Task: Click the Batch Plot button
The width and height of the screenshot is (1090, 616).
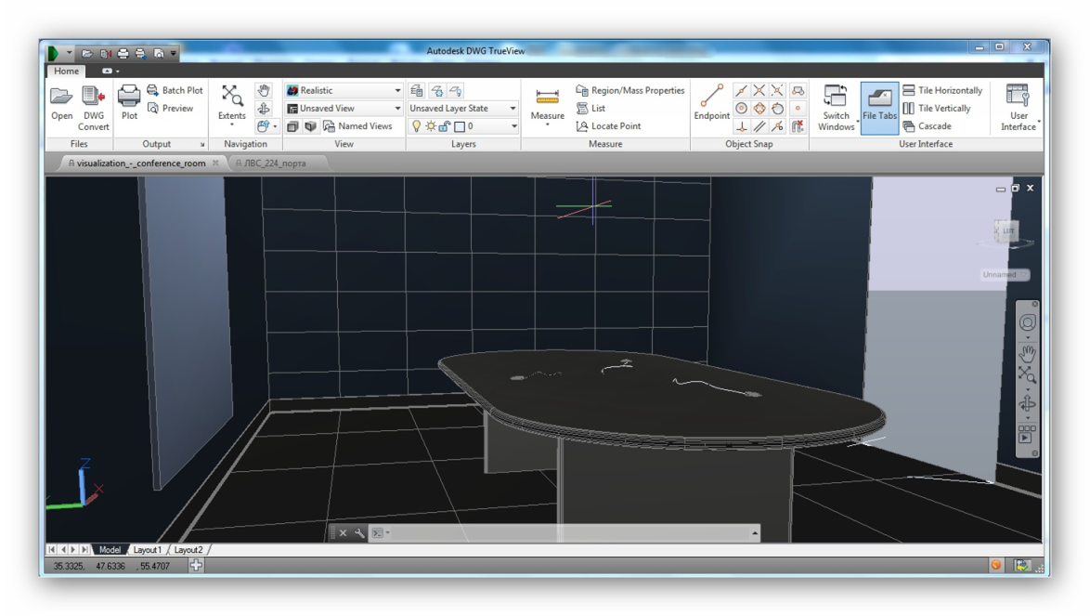Action: 175,90
